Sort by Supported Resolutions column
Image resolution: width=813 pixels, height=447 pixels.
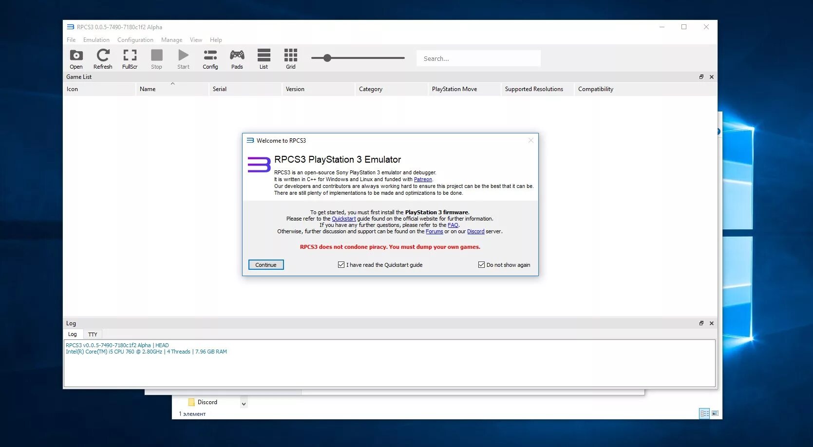(537, 89)
